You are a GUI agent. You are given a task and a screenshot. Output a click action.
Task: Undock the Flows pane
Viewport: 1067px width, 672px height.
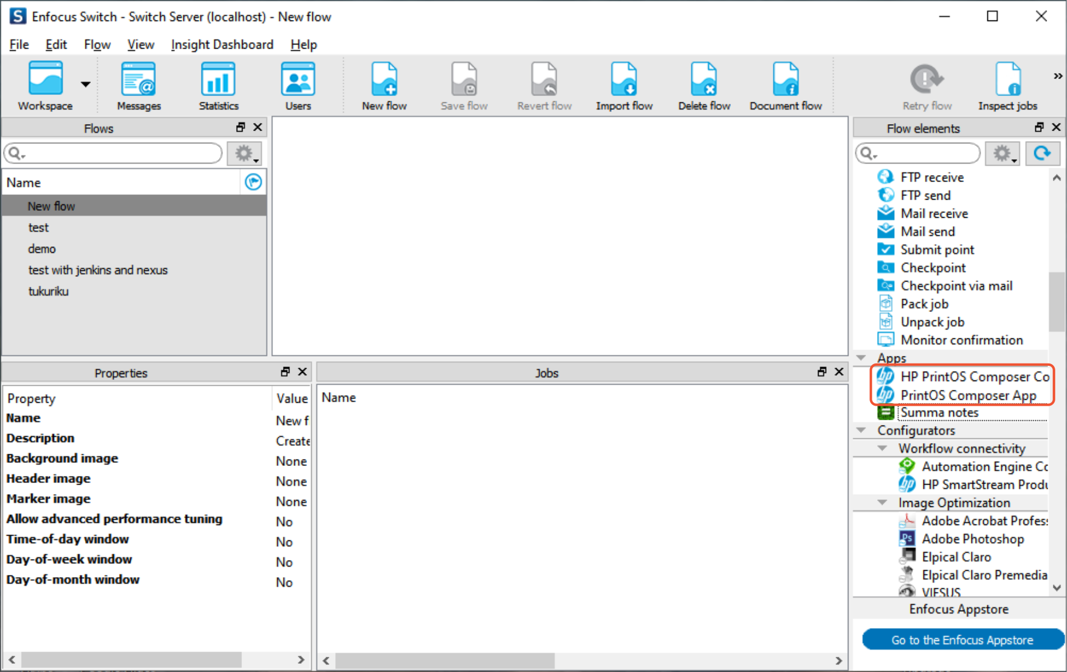[240, 127]
